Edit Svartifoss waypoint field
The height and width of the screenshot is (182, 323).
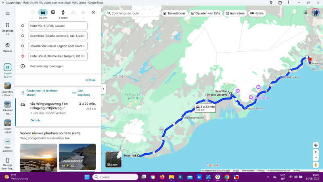pos(58,36)
